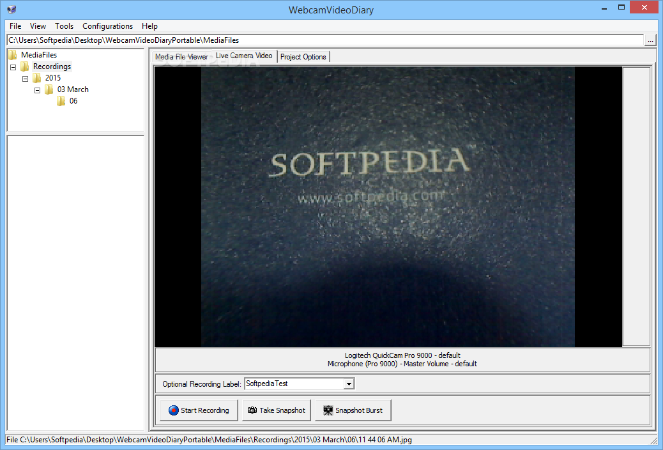Open the Help menu

point(149,26)
